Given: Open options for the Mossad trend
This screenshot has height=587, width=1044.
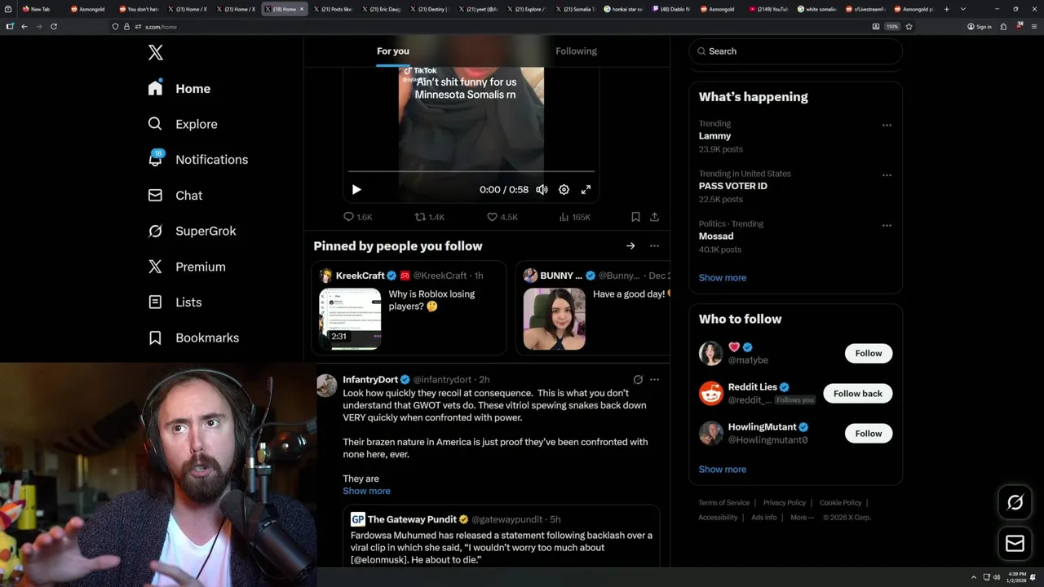Looking at the screenshot, I should coord(887,226).
